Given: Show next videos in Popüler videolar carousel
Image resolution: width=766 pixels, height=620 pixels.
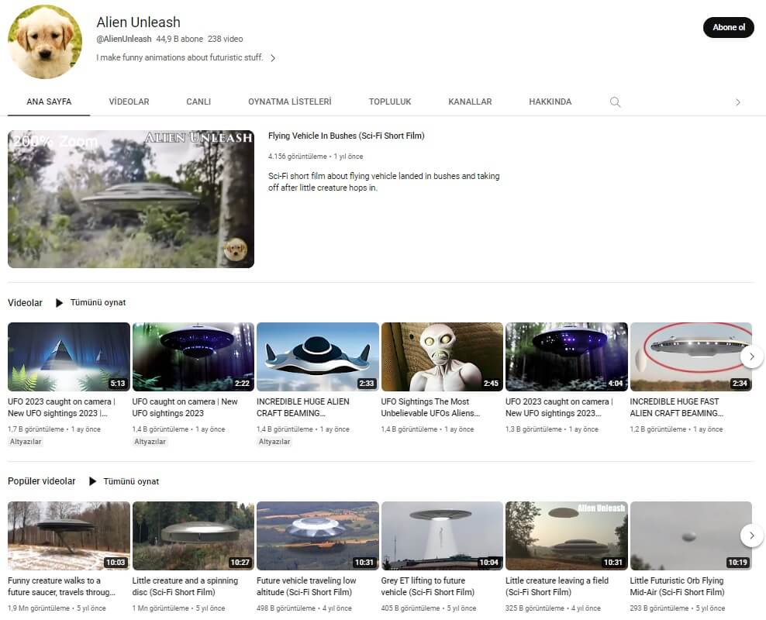Looking at the screenshot, I should pyautogui.click(x=750, y=536).
